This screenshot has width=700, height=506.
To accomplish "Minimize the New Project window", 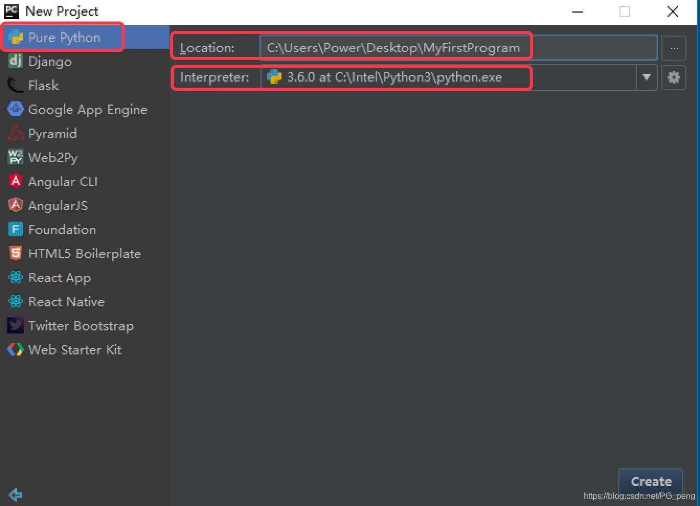I will [x=578, y=11].
